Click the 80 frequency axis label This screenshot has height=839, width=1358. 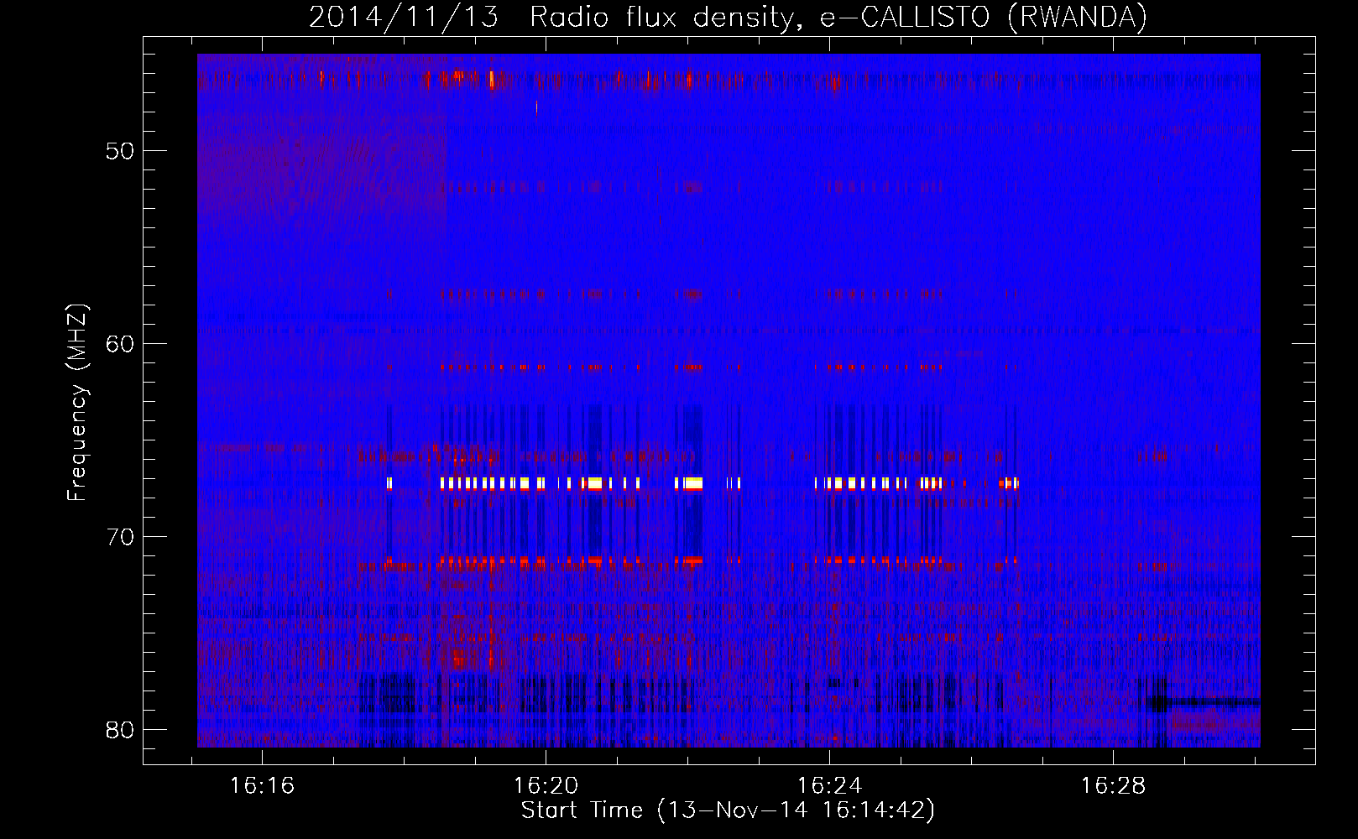coord(120,730)
